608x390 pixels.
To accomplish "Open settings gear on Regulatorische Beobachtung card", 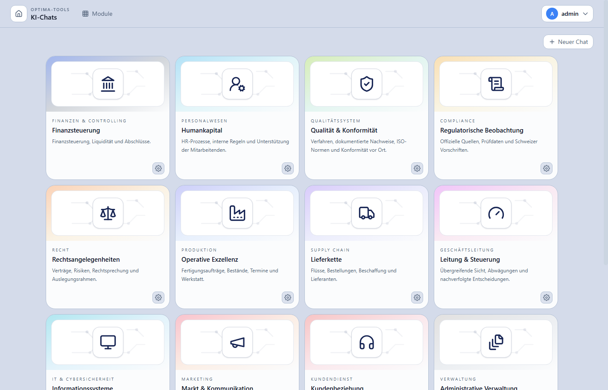I will pos(547,168).
